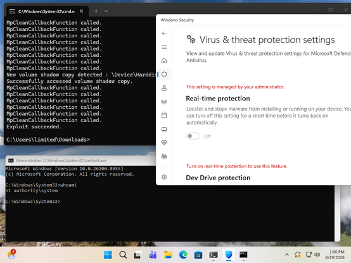Open Microsoft Store from taskbar

click(x=198, y=255)
